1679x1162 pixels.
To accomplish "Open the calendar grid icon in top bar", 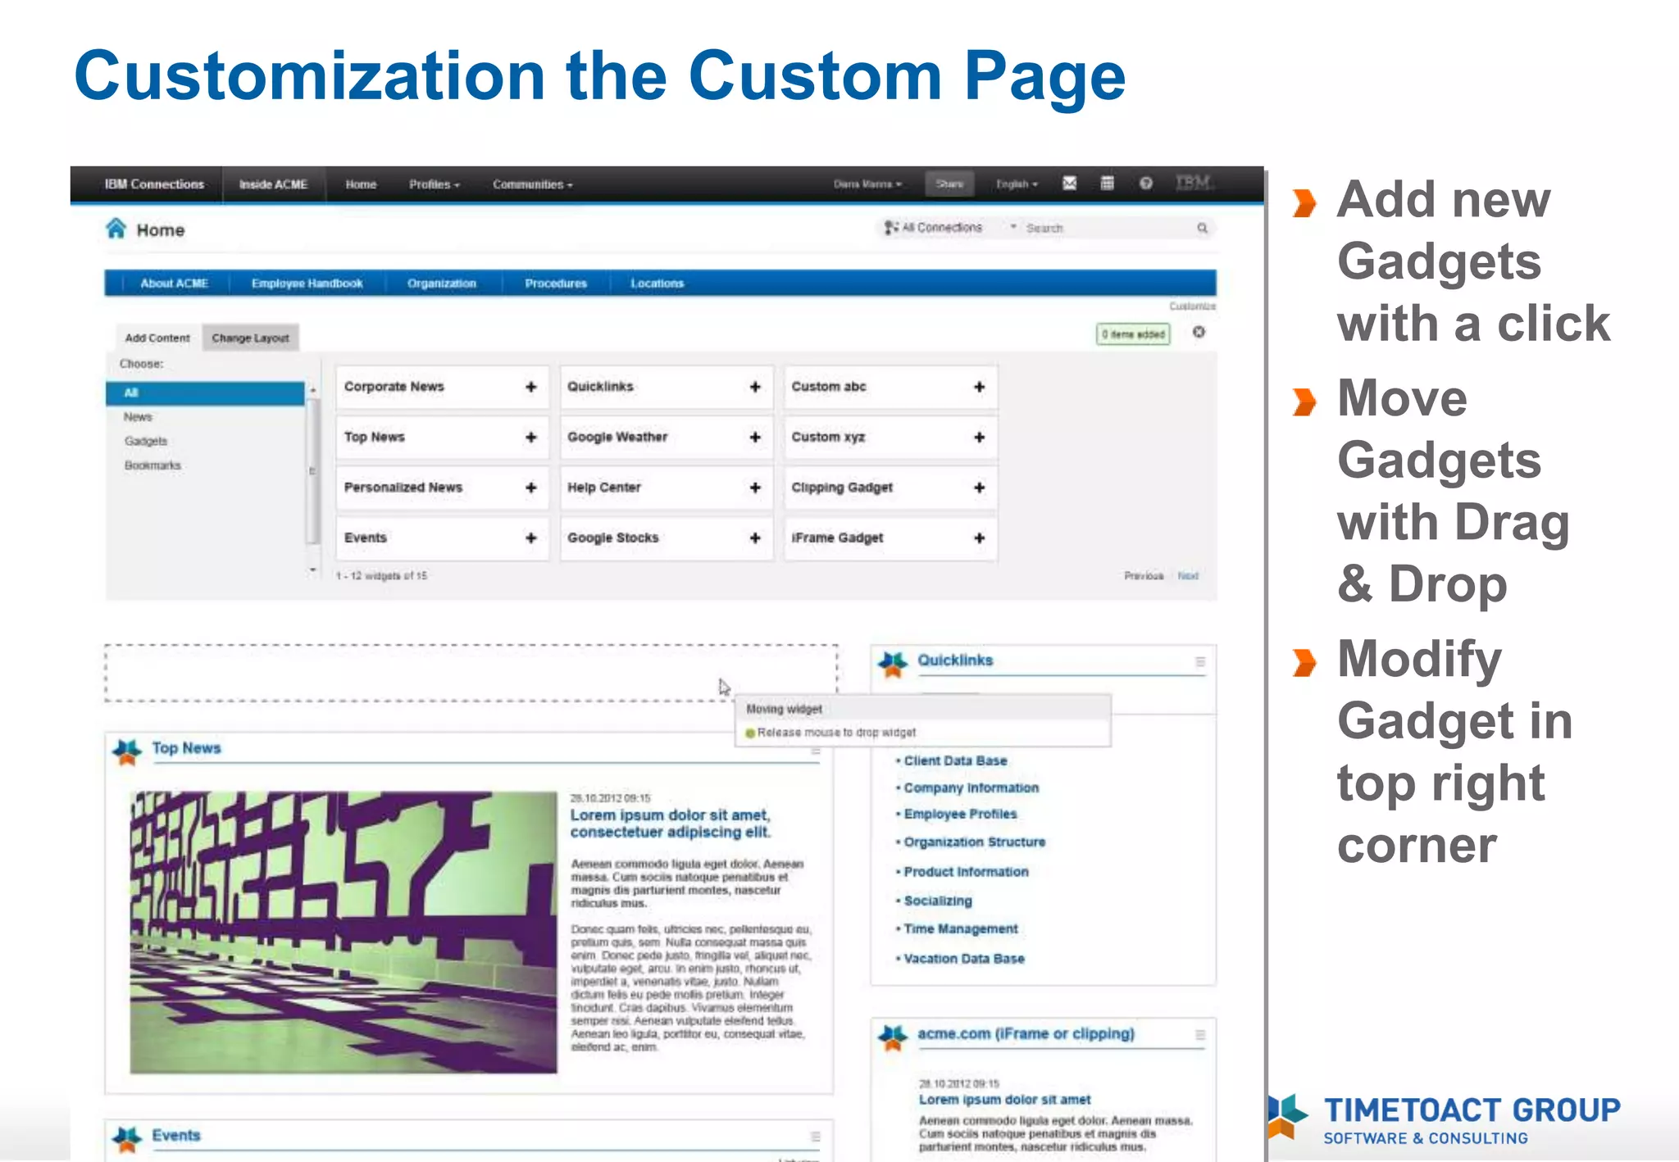I will coord(1107,184).
